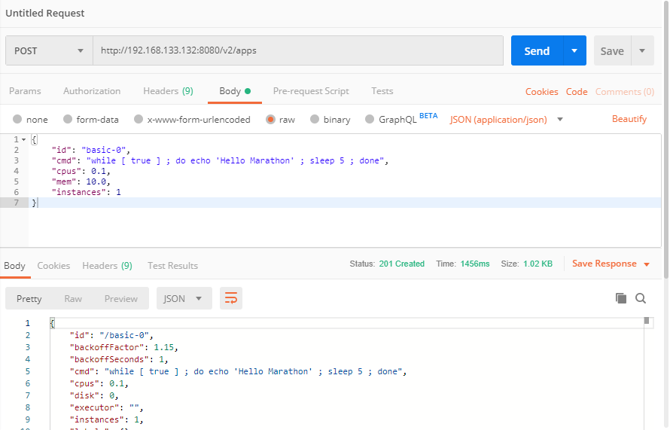This screenshot has height=430, width=670.
Task: Copy response using the copy icon
Action: [621, 298]
